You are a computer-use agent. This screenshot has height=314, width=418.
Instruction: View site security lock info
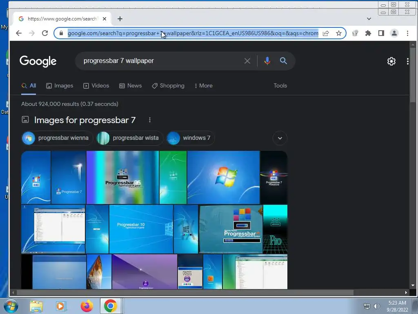(x=61, y=33)
